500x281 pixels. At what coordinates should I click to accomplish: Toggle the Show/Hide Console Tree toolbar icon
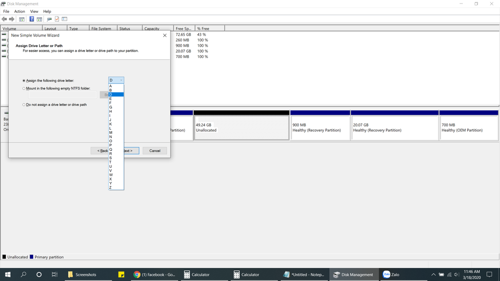(21, 19)
